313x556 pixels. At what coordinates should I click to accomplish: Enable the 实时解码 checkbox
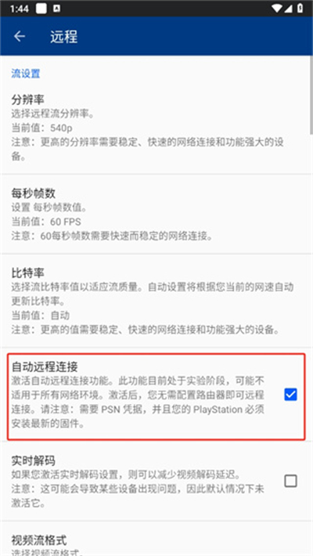pyautogui.click(x=290, y=481)
